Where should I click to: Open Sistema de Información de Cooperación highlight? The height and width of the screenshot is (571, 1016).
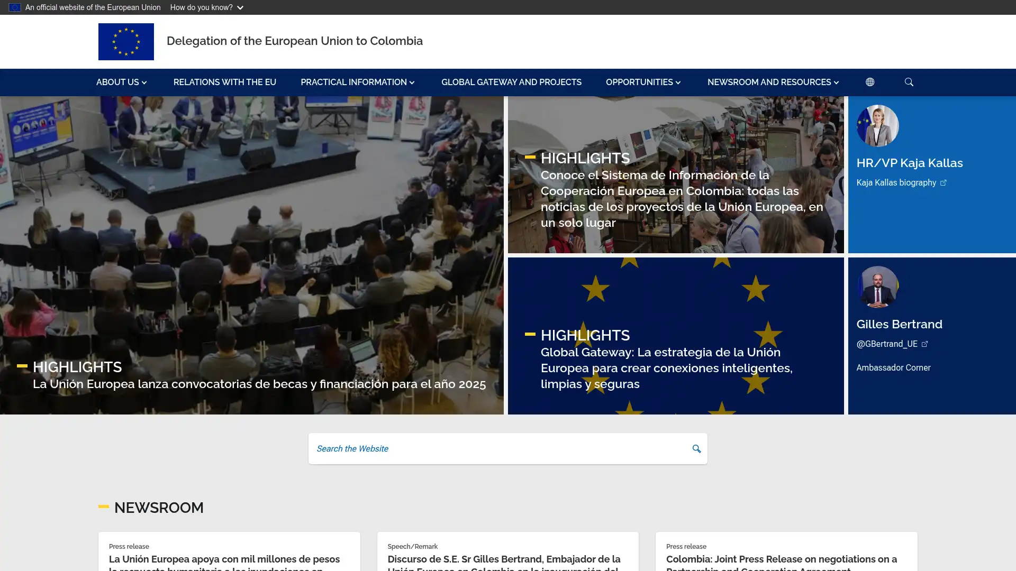click(x=681, y=199)
